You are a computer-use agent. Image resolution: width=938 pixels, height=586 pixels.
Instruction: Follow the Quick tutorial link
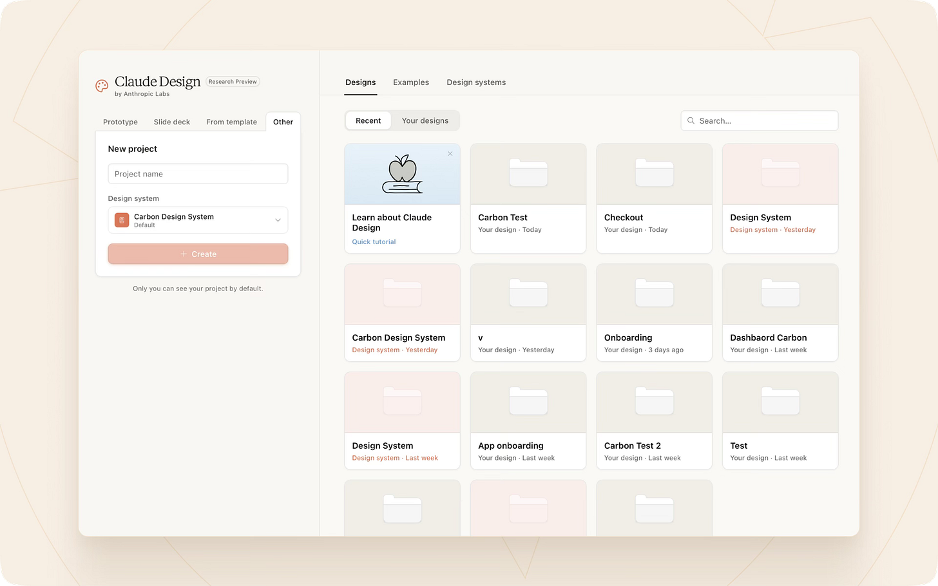(374, 242)
